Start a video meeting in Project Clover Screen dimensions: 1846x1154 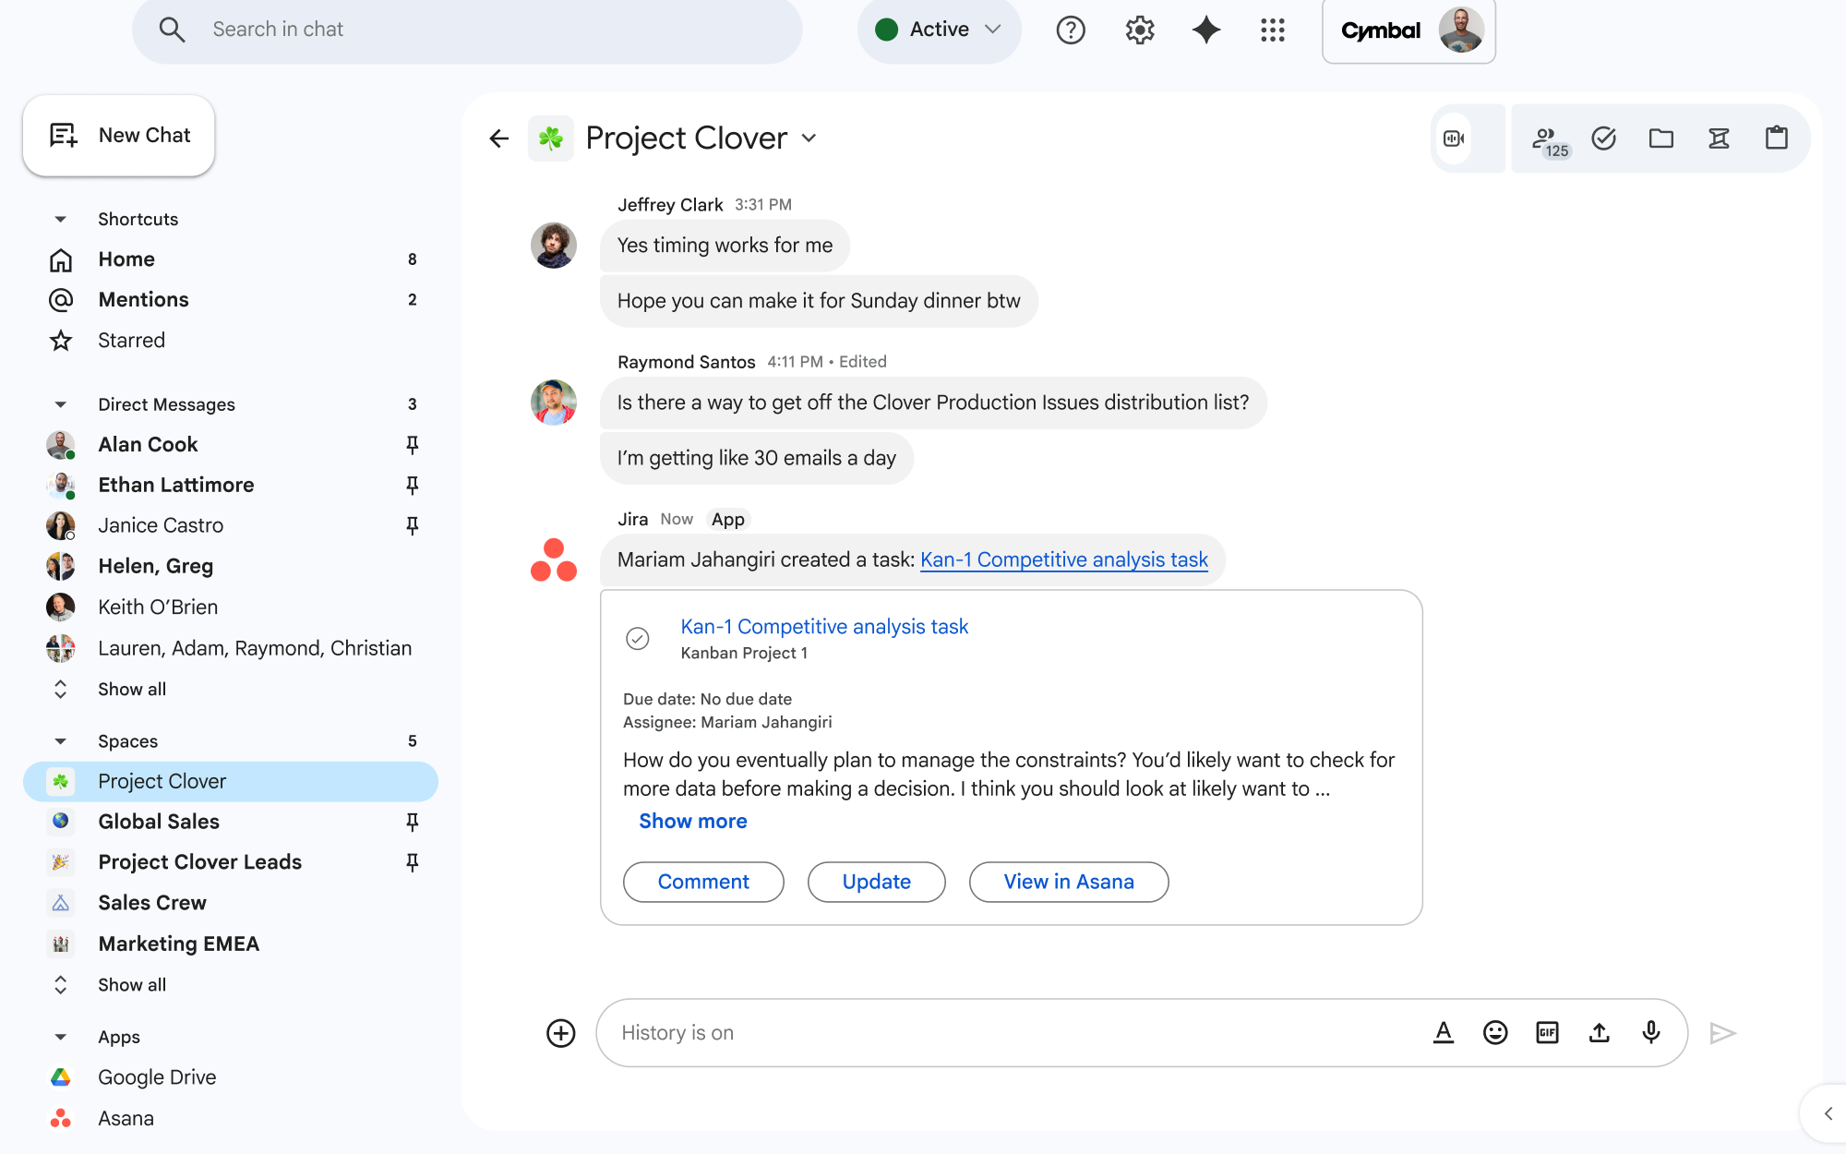(x=1454, y=138)
